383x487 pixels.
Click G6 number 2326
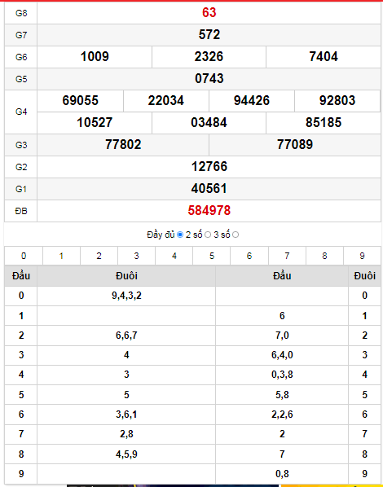(x=209, y=56)
